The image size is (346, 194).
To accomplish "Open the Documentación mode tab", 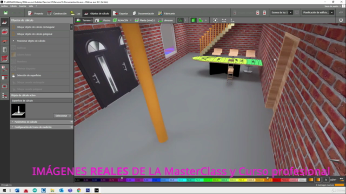I will click(143, 13).
